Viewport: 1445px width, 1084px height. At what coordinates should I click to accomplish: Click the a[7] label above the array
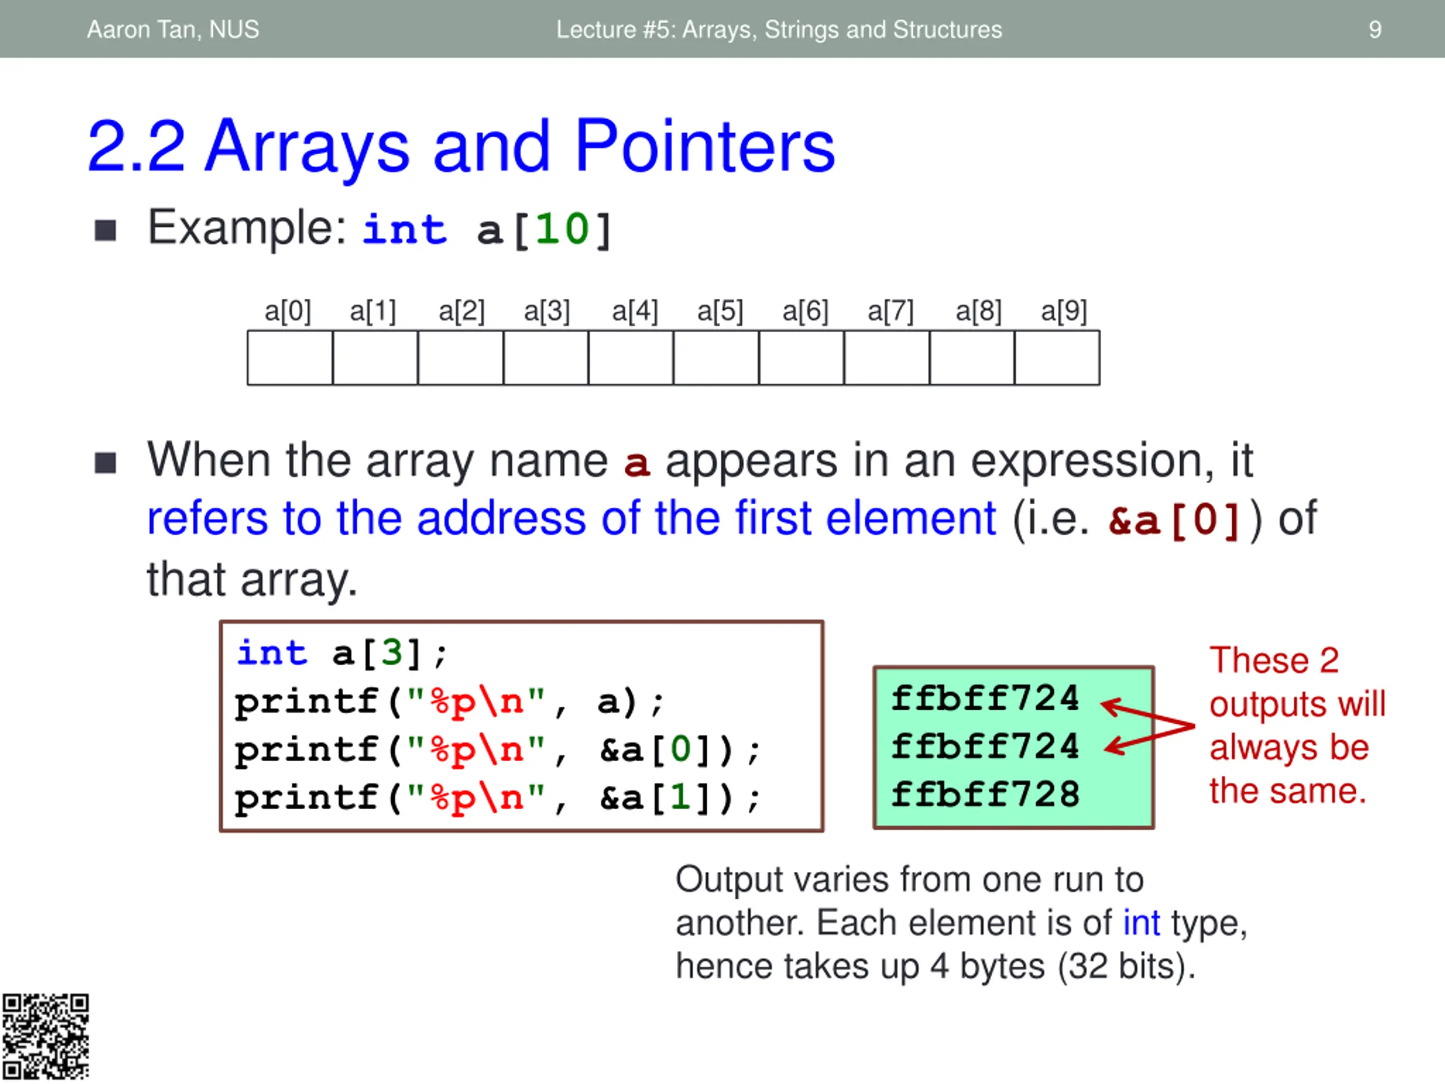(x=890, y=311)
